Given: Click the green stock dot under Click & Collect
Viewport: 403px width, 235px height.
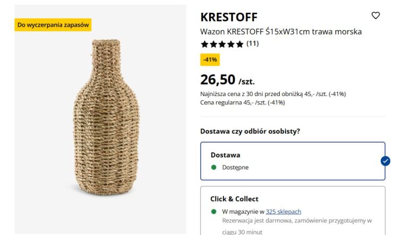Looking at the screenshot, I should click(214, 211).
